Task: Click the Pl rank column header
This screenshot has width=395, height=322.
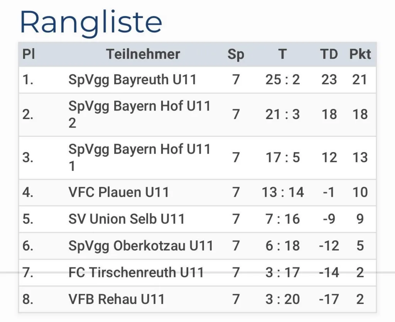Action: click(x=29, y=54)
